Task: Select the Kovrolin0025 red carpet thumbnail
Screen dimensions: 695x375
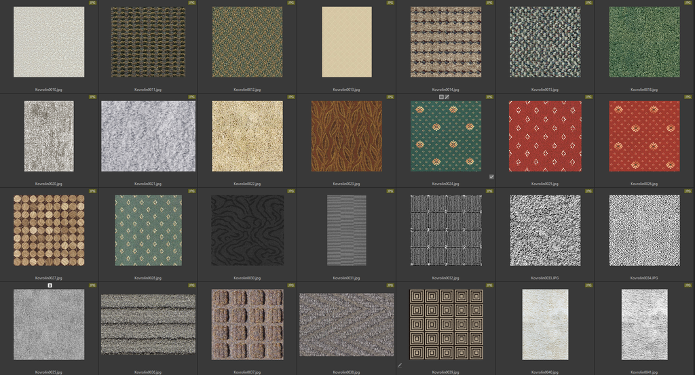Action: pyautogui.click(x=545, y=136)
